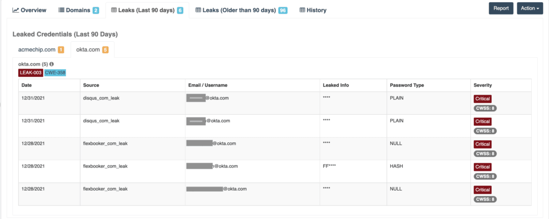
Task: Click the Report button
Action: (501, 9)
